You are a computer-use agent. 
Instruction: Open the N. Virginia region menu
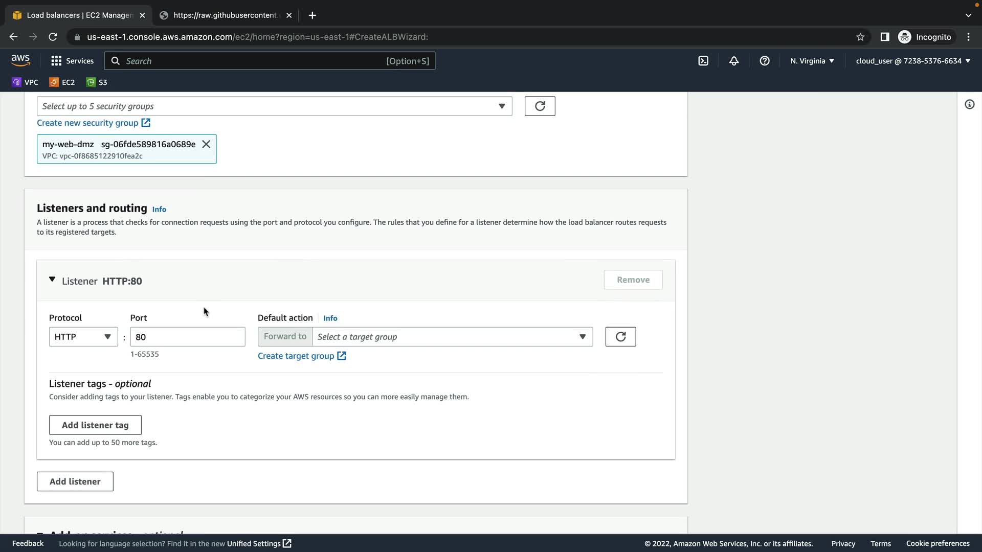click(x=812, y=61)
